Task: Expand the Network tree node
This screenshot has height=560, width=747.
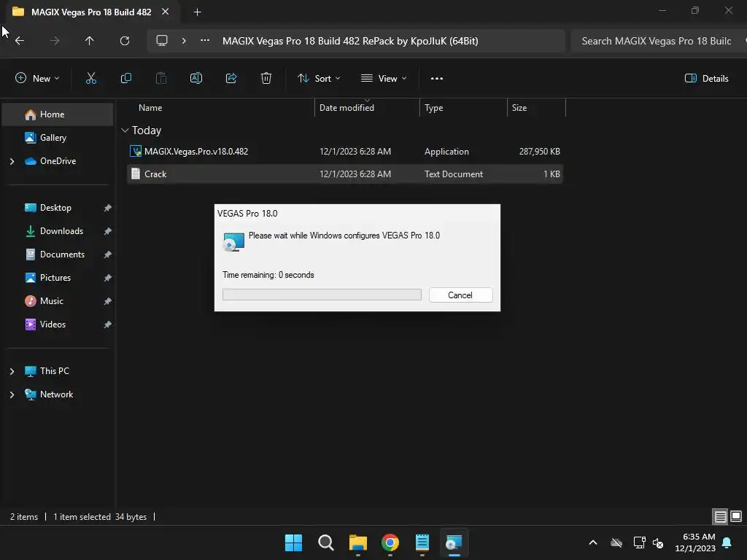Action: tap(12, 394)
